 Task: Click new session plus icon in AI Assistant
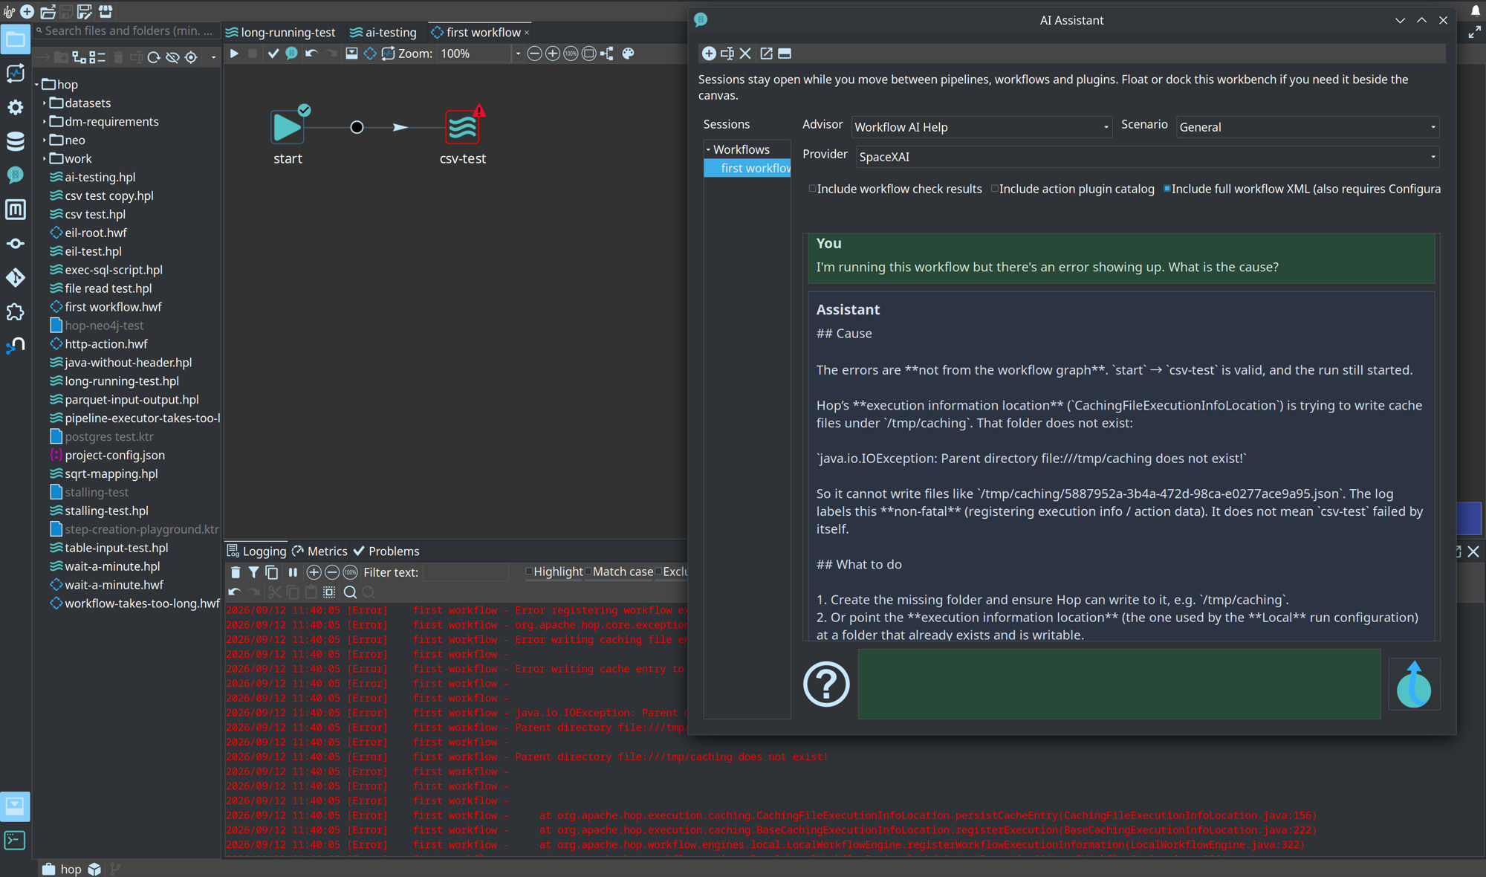click(x=709, y=54)
